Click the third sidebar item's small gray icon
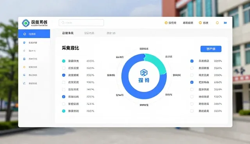Viewport: 250px width, 144px height. pos(24,51)
